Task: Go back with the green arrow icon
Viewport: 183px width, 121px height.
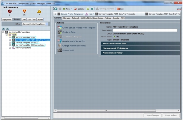Action: click(x=56, y=9)
